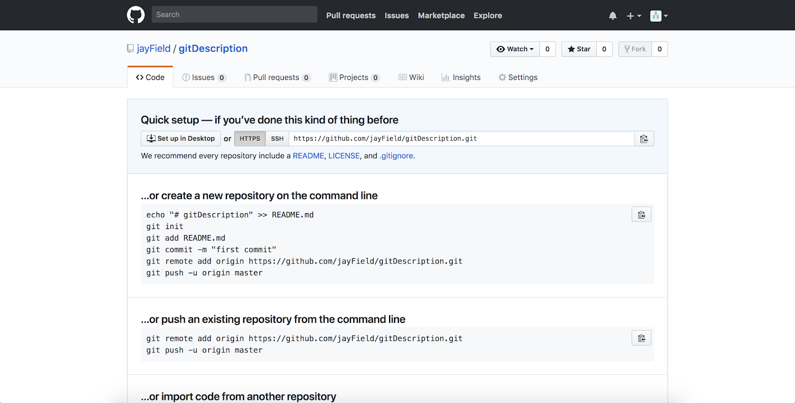Screen dimensions: 795x403
Task: Switch to the Wiki tab
Action: coord(411,78)
